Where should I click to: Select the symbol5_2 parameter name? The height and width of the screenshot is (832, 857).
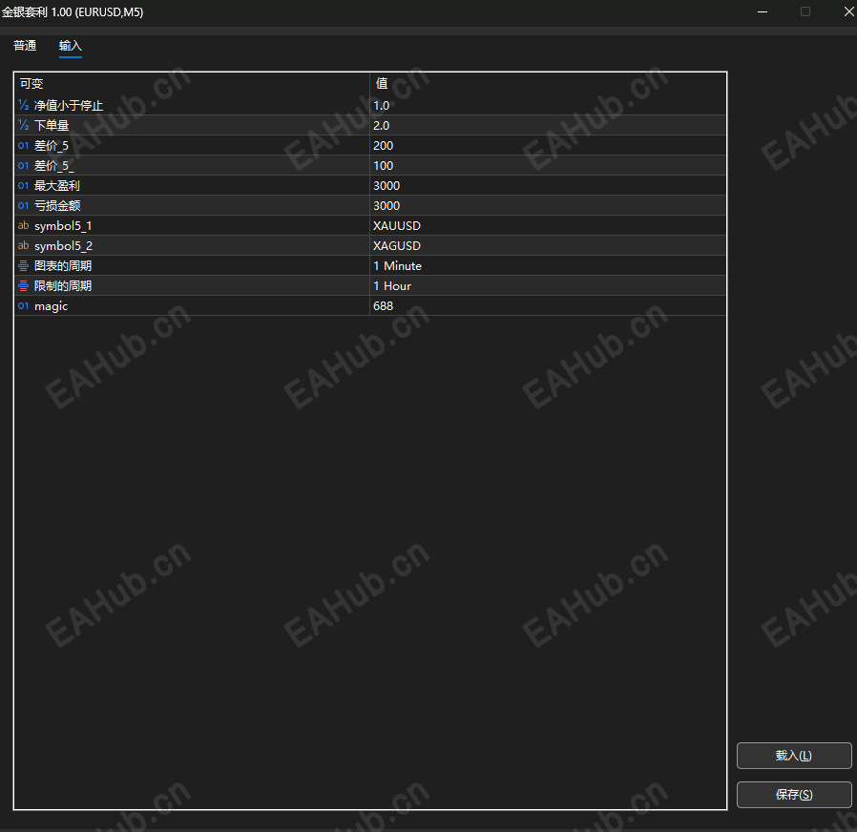pyautogui.click(x=63, y=246)
